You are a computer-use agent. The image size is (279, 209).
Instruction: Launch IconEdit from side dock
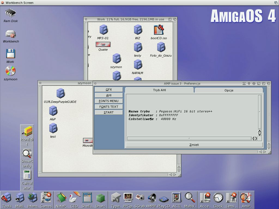[x=27, y=136]
